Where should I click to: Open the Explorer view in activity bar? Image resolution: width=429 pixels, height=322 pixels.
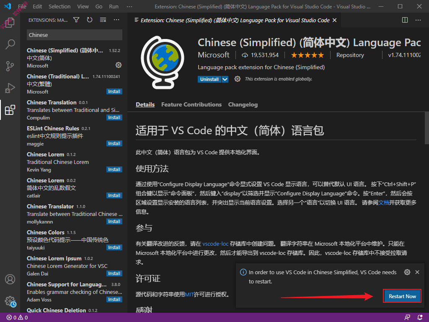[x=10, y=23]
